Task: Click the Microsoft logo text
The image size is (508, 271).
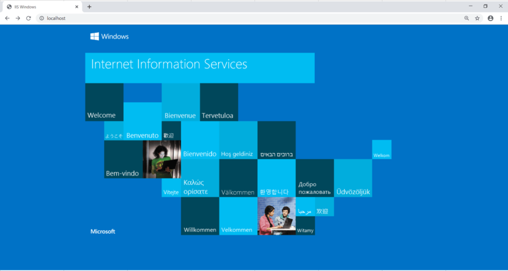Action: pos(103,231)
